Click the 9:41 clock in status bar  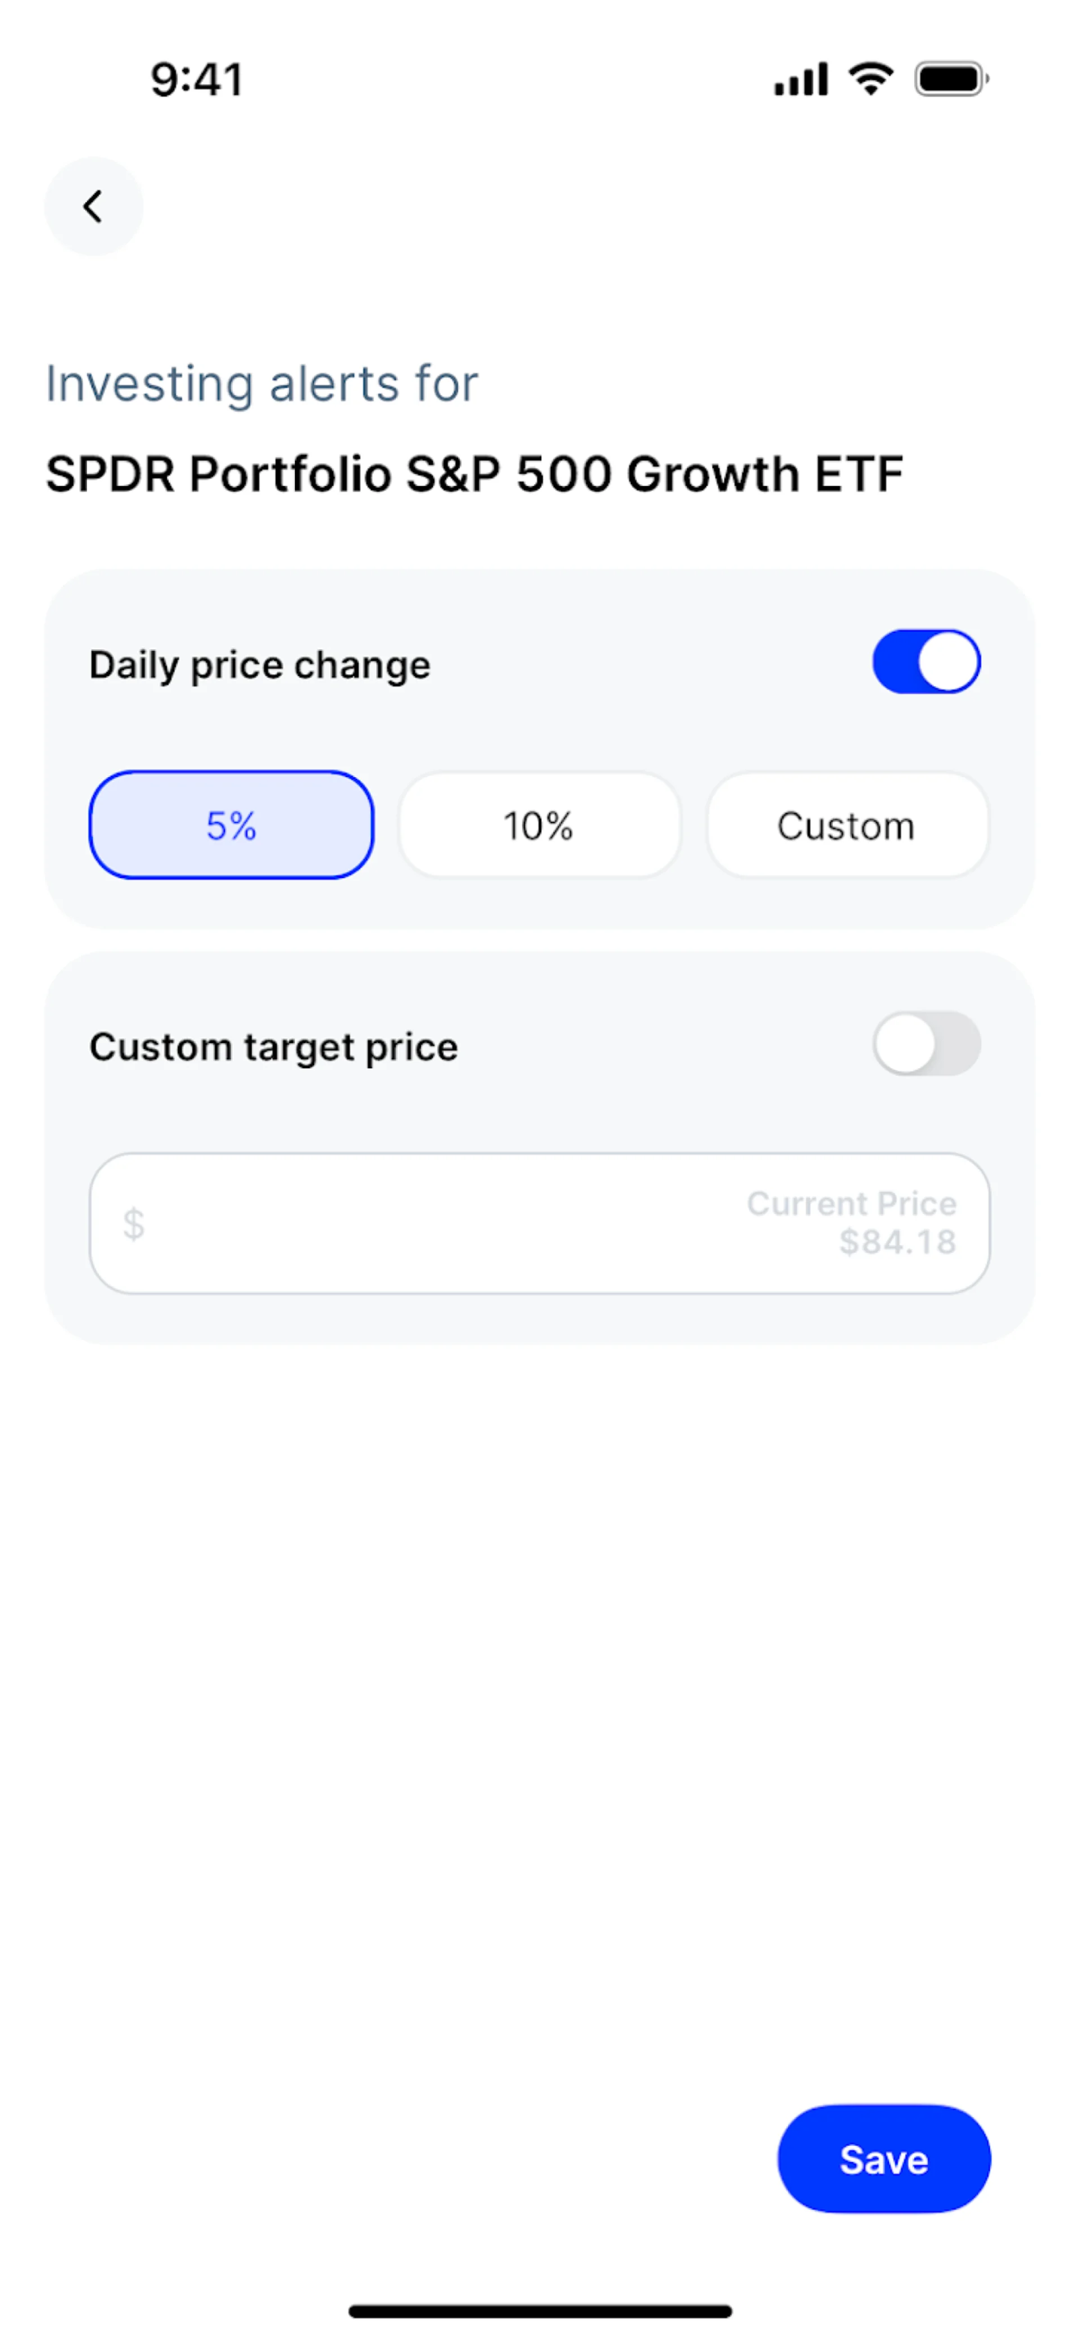(197, 80)
